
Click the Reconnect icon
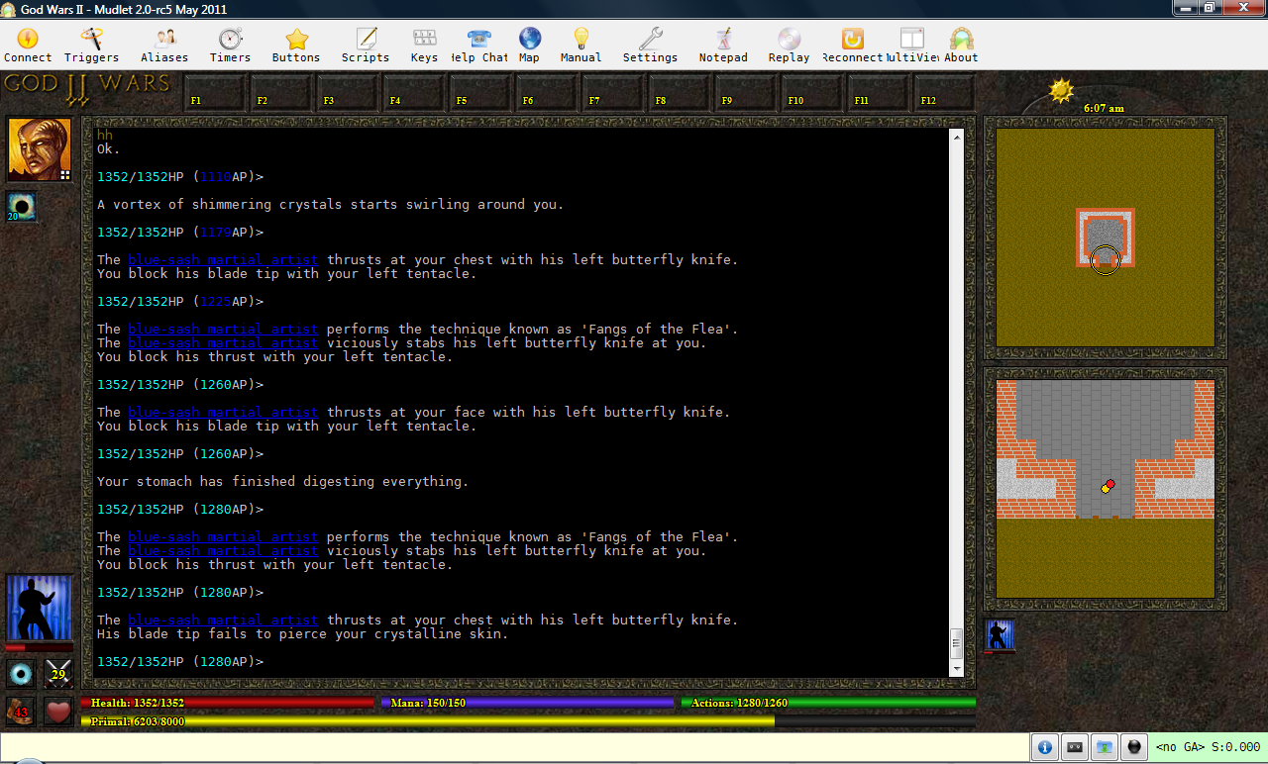pyautogui.click(x=852, y=46)
